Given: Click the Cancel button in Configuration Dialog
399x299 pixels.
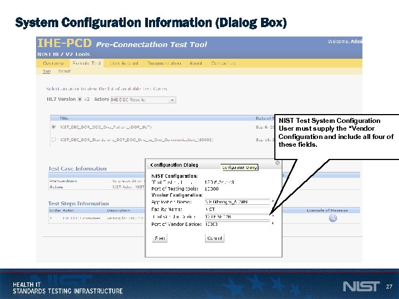Looking at the screenshot, I should click(x=214, y=238).
